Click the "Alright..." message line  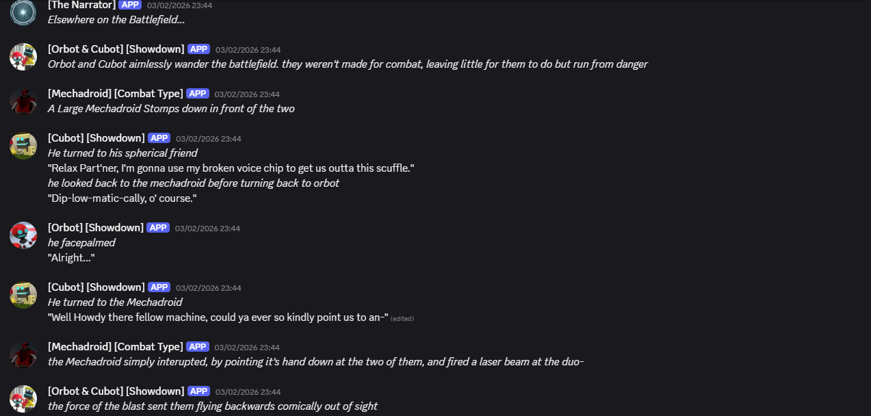pos(71,258)
